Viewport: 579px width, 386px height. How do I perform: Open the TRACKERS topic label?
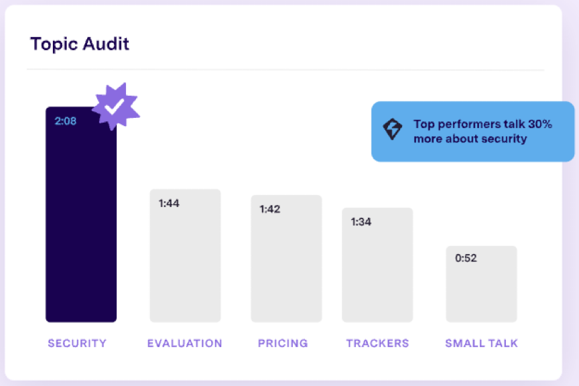click(x=377, y=343)
